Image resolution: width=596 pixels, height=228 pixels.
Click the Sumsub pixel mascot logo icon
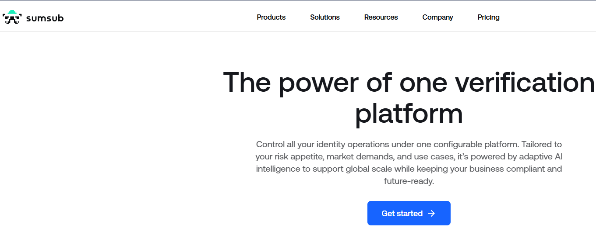pyautogui.click(x=12, y=17)
